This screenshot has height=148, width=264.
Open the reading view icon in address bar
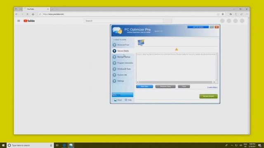click(218, 14)
